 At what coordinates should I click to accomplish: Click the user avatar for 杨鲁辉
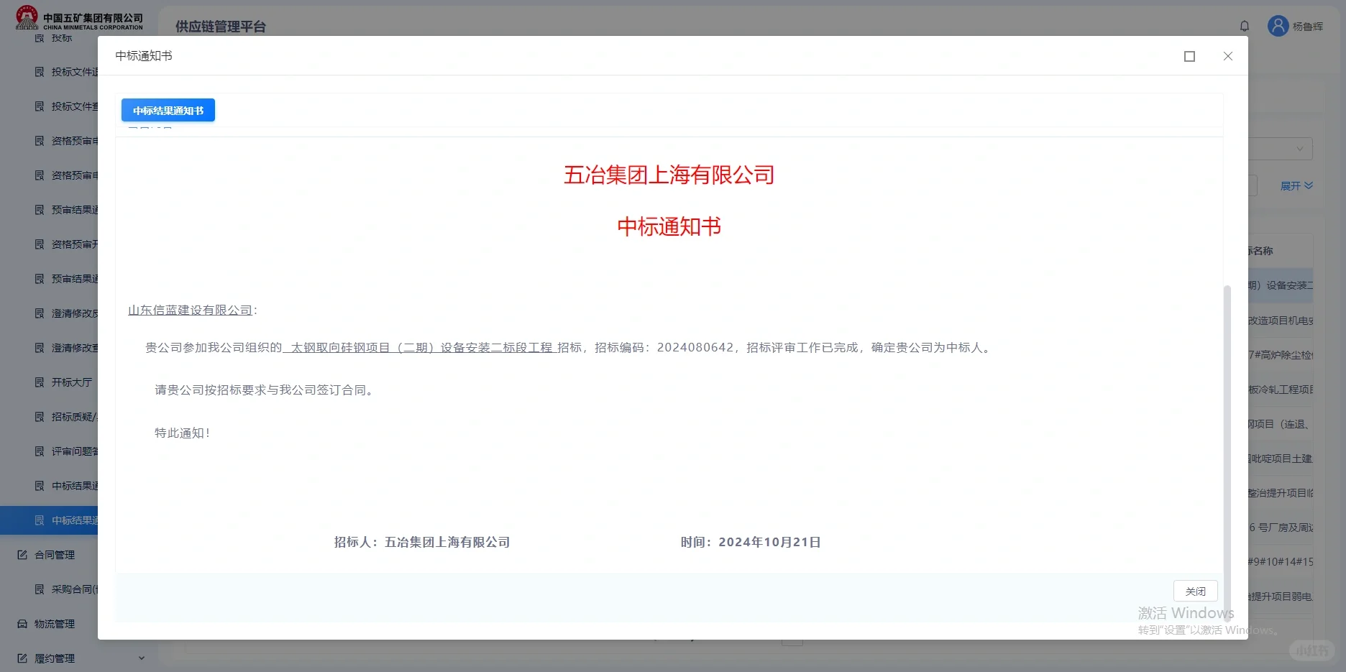(x=1278, y=26)
